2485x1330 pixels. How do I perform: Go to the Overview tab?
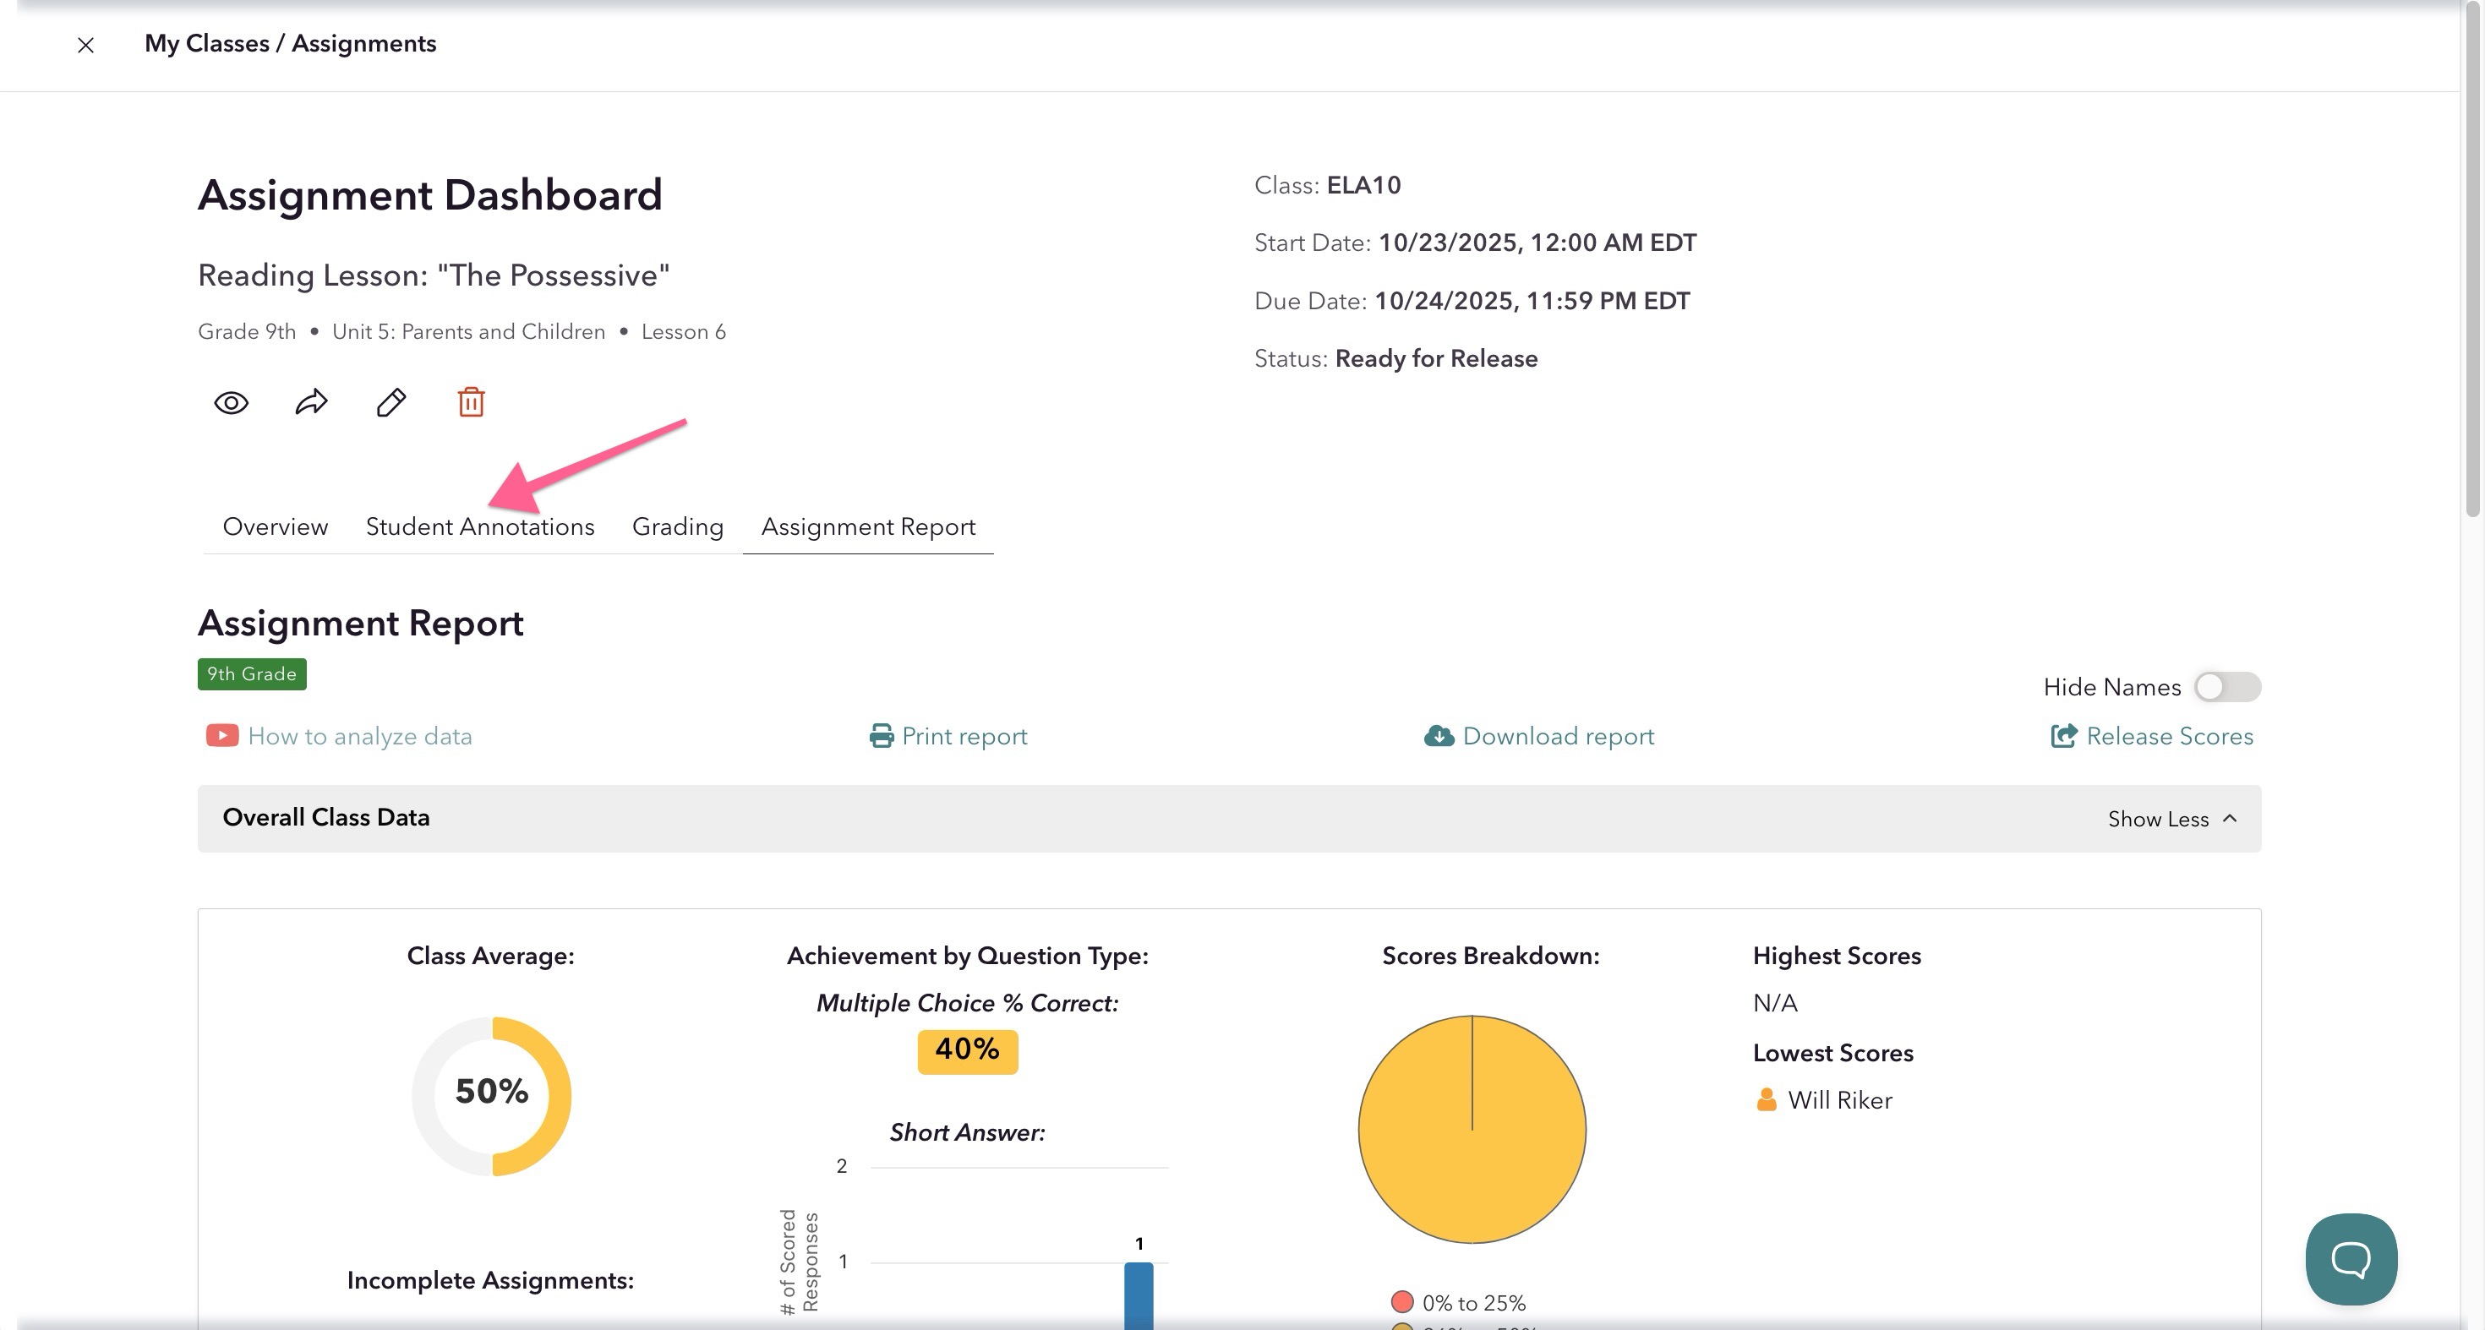[275, 526]
